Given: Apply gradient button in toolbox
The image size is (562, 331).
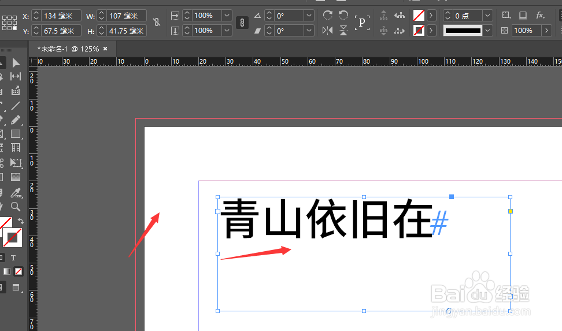Looking at the screenshot, I should (x=7, y=271).
